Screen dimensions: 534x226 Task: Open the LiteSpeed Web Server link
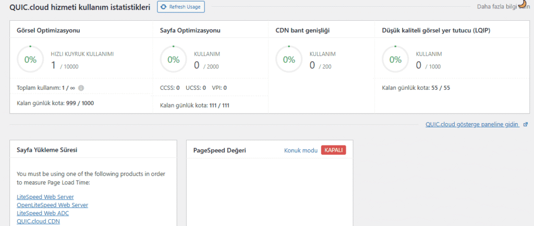click(45, 197)
